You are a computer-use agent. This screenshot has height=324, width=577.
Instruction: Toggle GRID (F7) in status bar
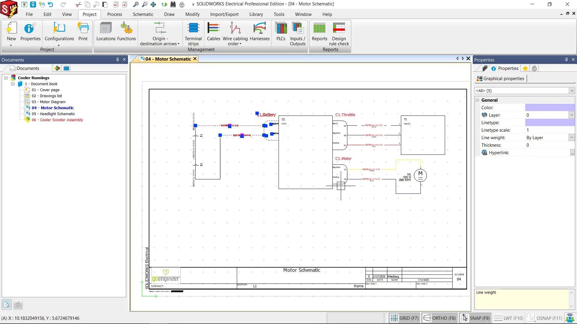(x=404, y=318)
